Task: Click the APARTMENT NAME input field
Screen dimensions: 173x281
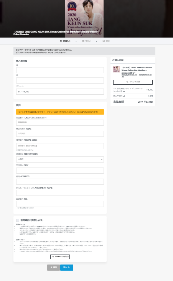Action: click(60, 193)
